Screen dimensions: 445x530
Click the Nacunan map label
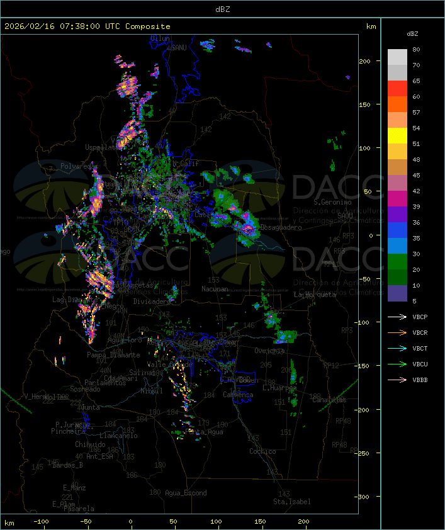215,289
